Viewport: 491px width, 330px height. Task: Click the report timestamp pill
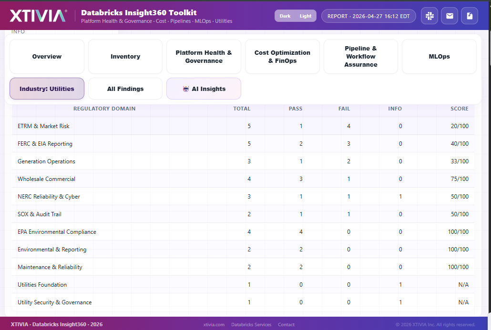point(368,16)
